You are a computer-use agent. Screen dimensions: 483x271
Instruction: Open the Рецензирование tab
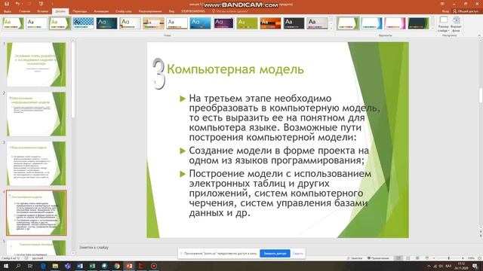[150, 11]
